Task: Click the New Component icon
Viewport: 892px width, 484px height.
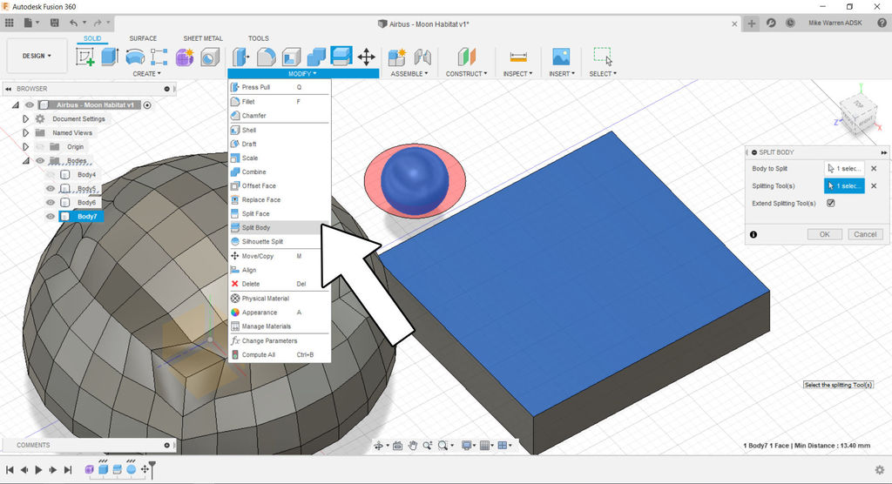Action: [397, 57]
